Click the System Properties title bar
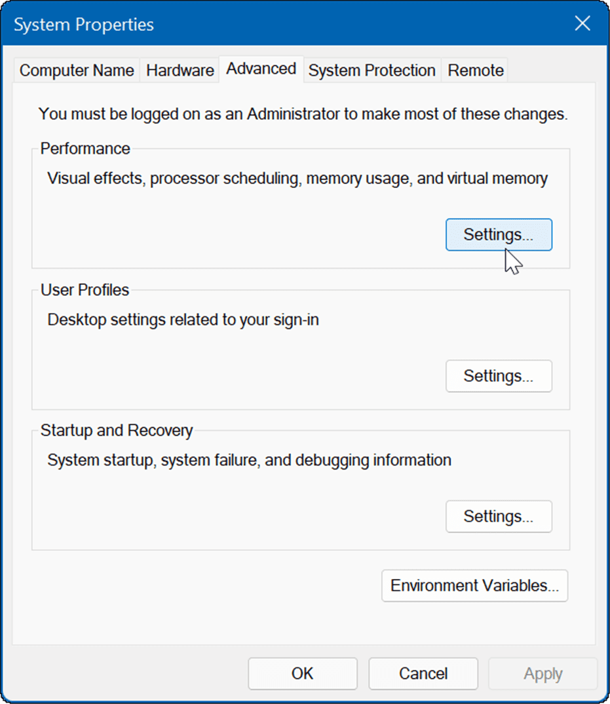Screen dimensions: 610x704 tap(262, 24)
